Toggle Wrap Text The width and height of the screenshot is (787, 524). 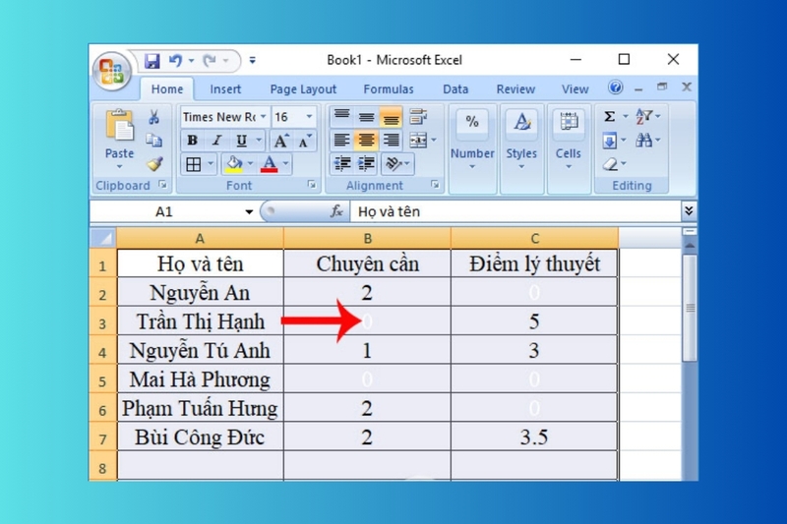point(418,116)
